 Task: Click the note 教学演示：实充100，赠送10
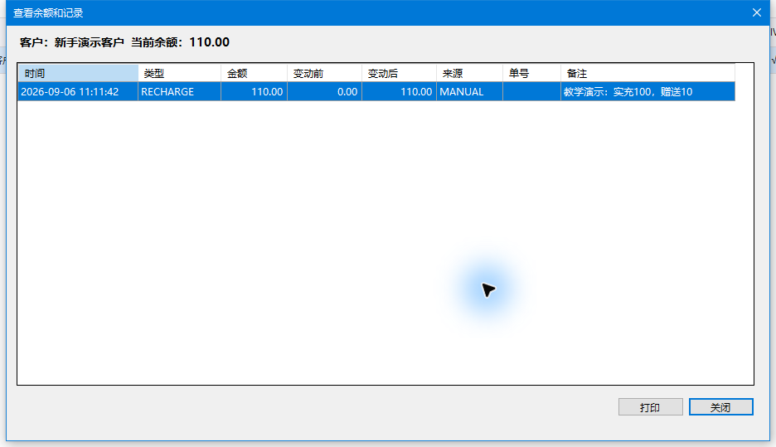[x=647, y=91]
